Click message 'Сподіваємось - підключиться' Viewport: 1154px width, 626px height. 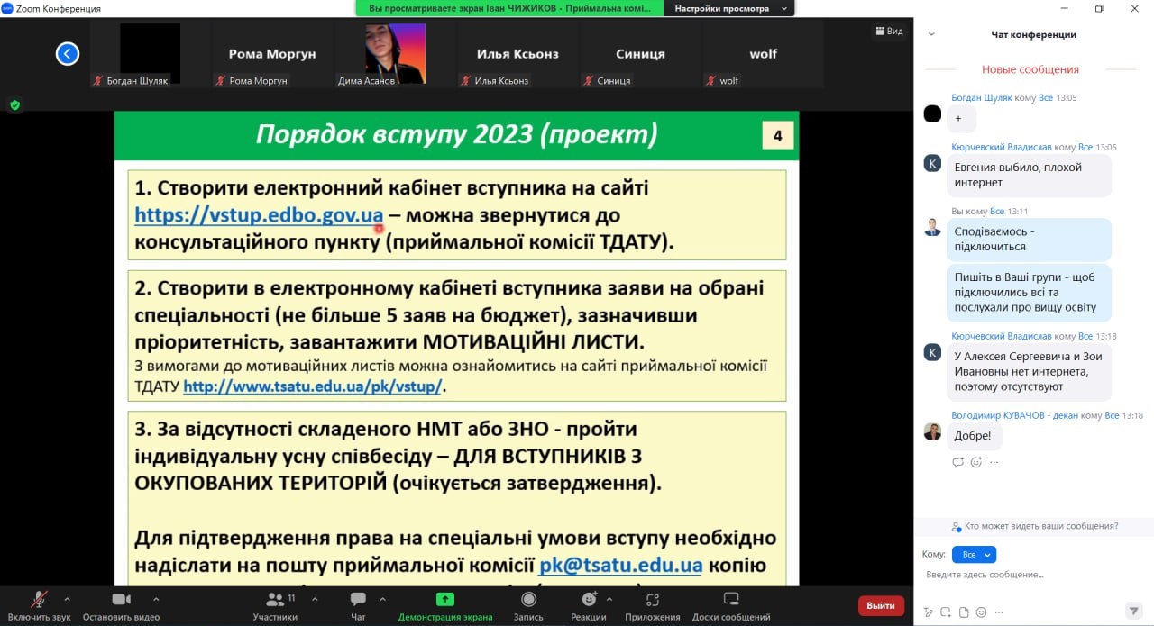click(1030, 240)
